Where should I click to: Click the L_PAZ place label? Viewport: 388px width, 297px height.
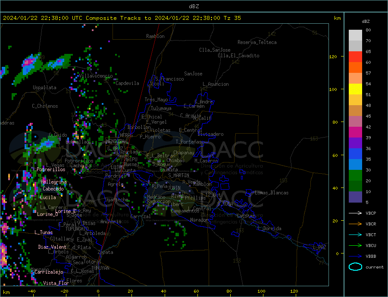click(x=319, y=247)
